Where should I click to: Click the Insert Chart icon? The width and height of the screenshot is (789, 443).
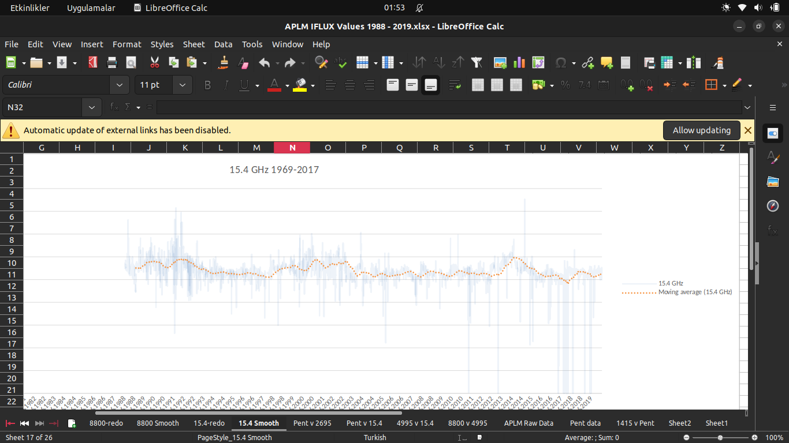click(x=519, y=63)
